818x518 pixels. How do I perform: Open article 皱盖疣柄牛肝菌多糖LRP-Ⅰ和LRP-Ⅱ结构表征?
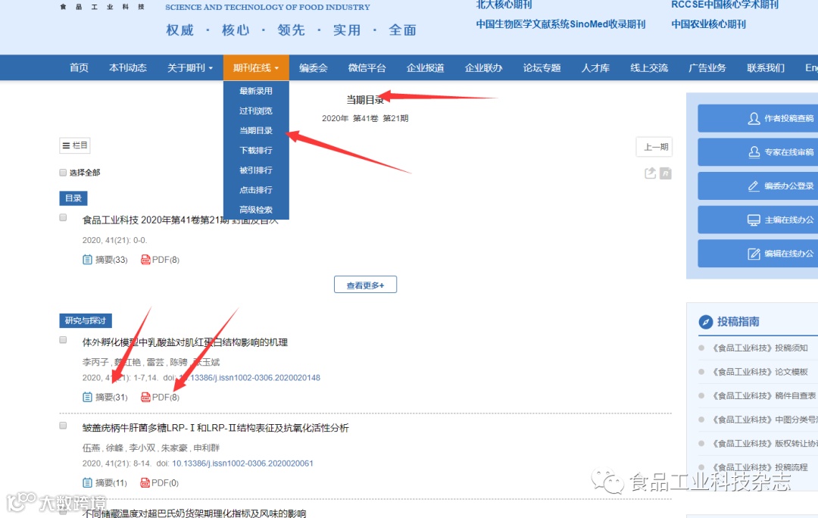(x=215, y=428)
